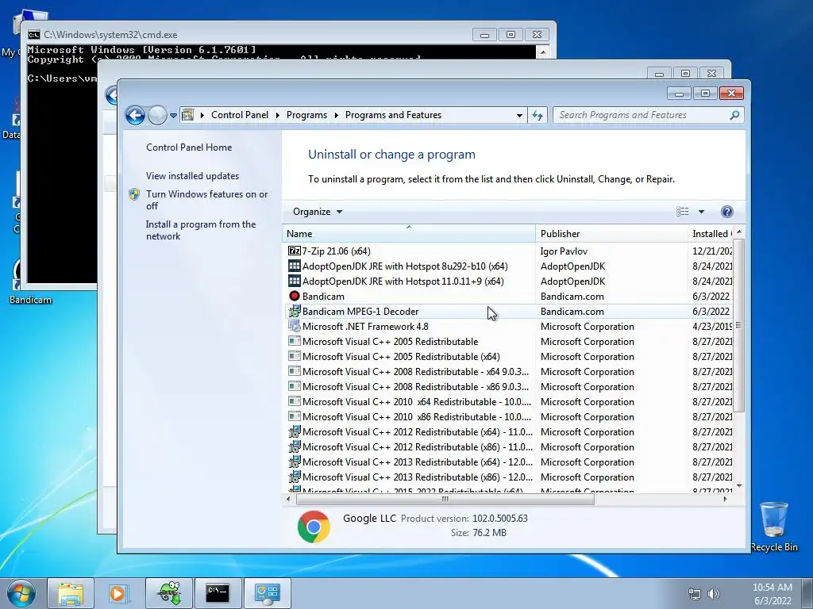This screenshot has height=609, width=813.
Task: Click the Control Panel icon in address bar
Action: pyautogui.click(x=187, y=115)
